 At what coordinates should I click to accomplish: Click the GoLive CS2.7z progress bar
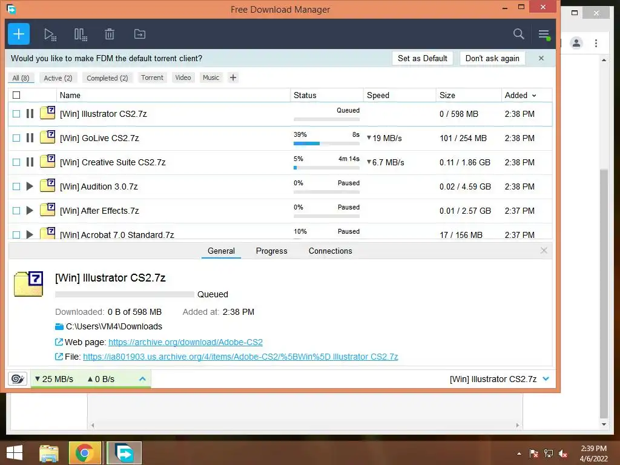(326, 143)
